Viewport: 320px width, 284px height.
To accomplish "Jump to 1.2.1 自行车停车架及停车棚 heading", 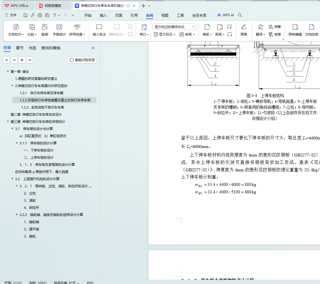I will click(x=42, y=93).
